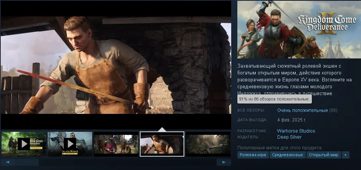Select the 'Открытый мир' tag
This screenshot has height=170, width=361.
[323, 155]
